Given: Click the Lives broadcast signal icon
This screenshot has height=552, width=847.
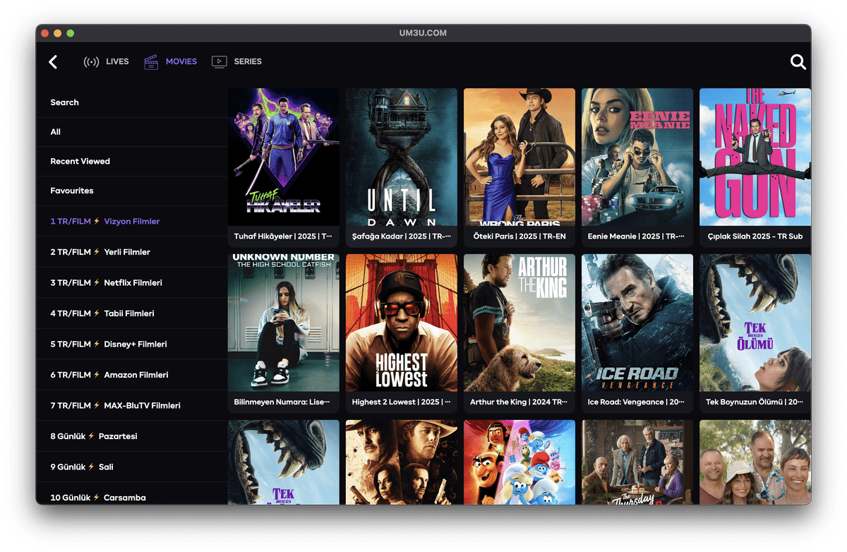Looking at the screenshot, I should tap(91, 62).
